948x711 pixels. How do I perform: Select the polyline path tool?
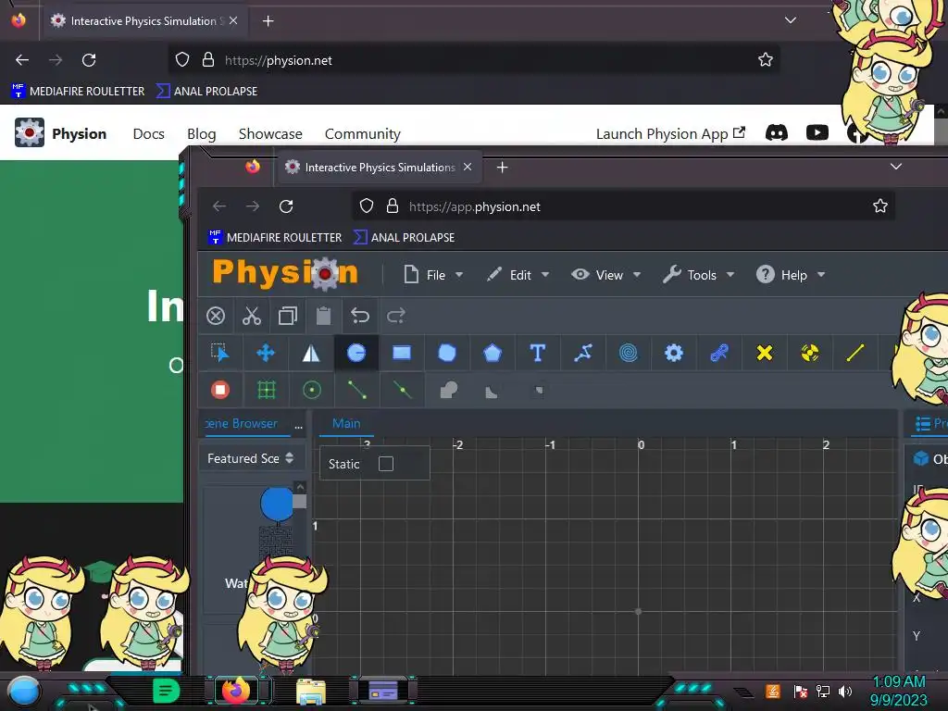tap(583, 353)
